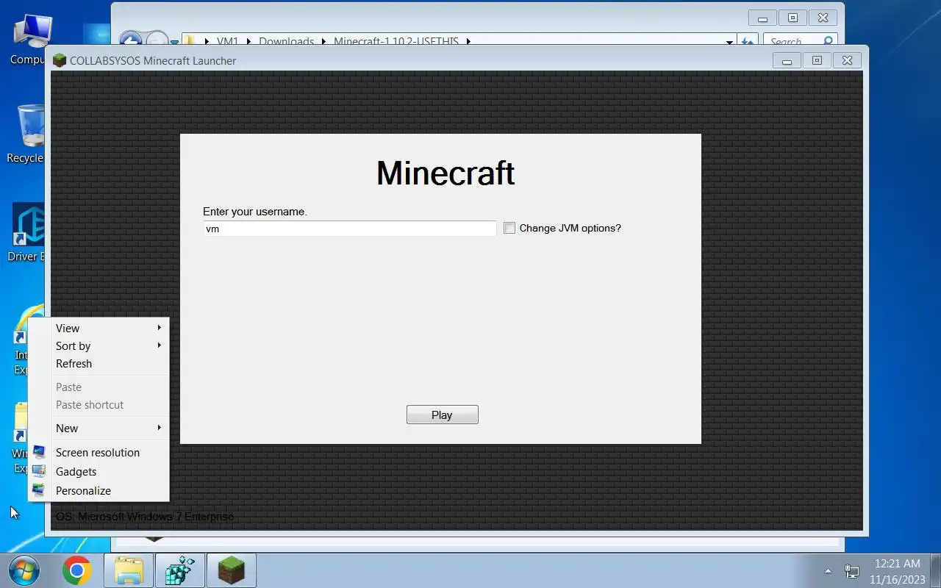Focus the username input field
The width and height of the screenshot is (941, 588).
(x=350, y=229)
